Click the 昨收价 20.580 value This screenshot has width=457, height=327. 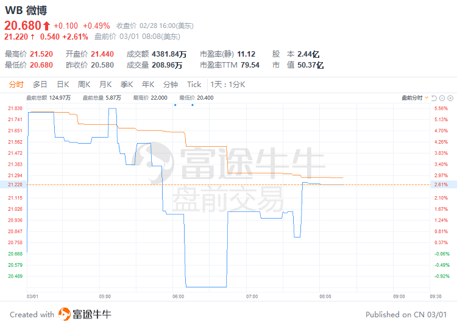click(102, 65)
